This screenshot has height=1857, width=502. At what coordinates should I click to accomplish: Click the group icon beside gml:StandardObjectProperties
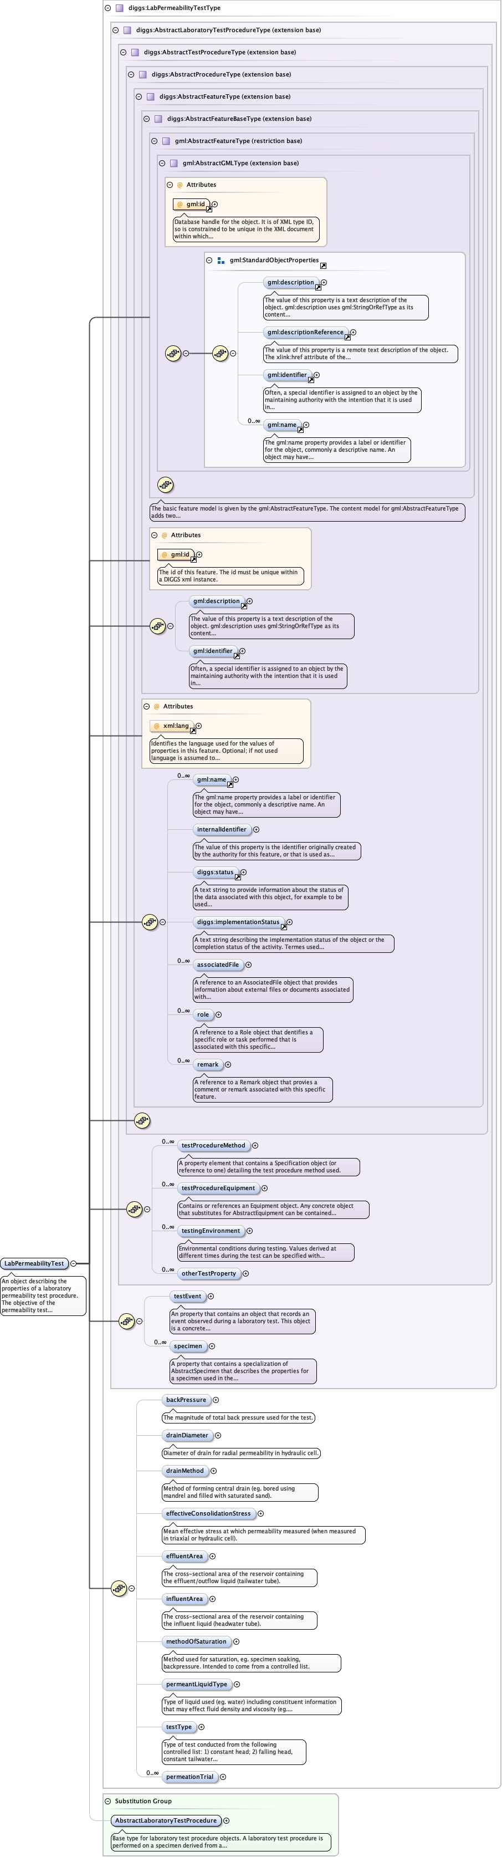[x=221, y=260]
